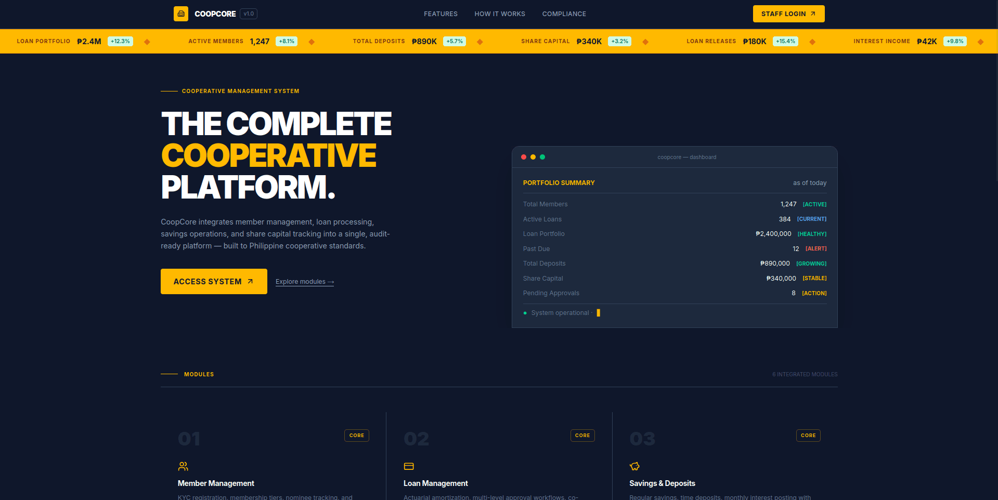Click the v1.0 version badge

click(249, 14)
